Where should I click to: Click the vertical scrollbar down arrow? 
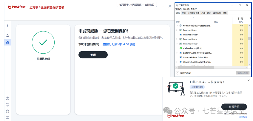point(249,65)
